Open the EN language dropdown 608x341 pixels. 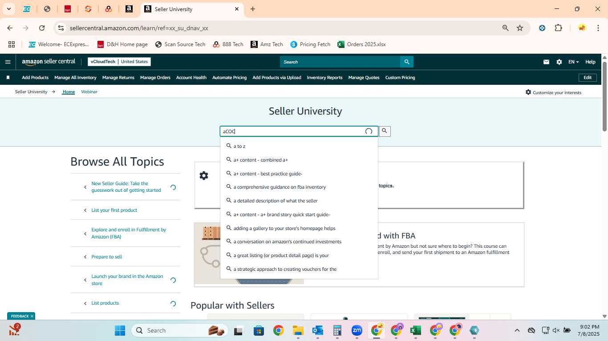(573, 62)
